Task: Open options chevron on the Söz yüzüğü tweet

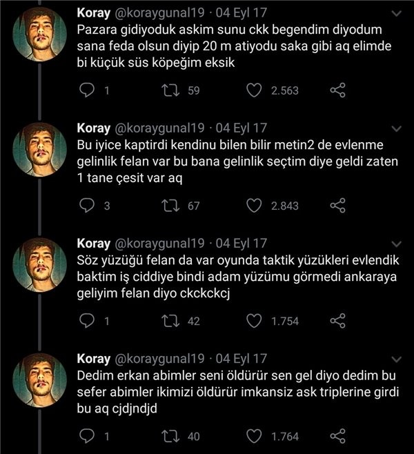Action: point(396,244)
